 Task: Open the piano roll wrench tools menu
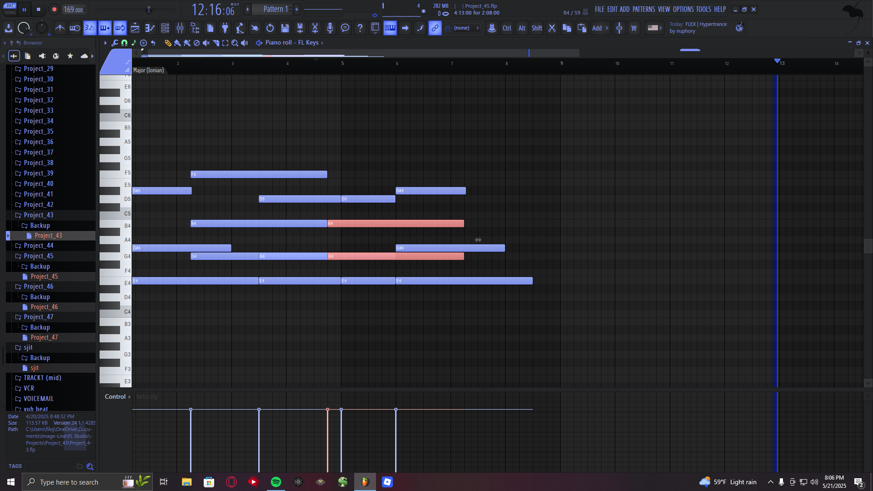coord(115,43)
